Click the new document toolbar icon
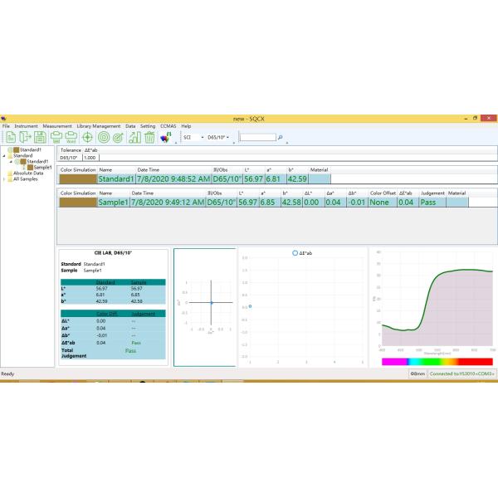 pyautogui.click(x=9, y=137)
